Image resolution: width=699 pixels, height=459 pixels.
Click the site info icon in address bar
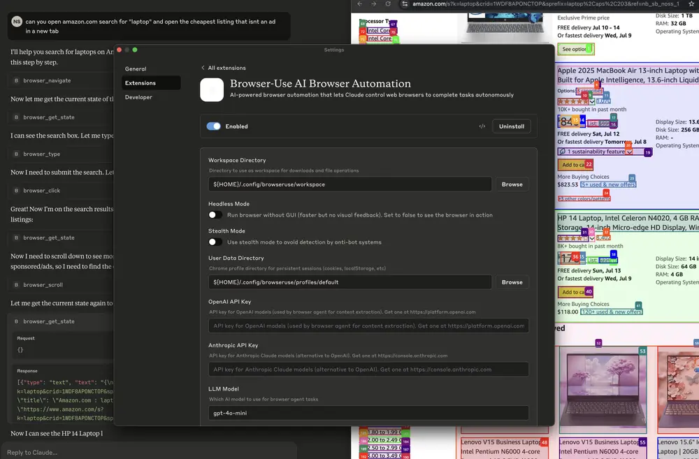point(404,4)
